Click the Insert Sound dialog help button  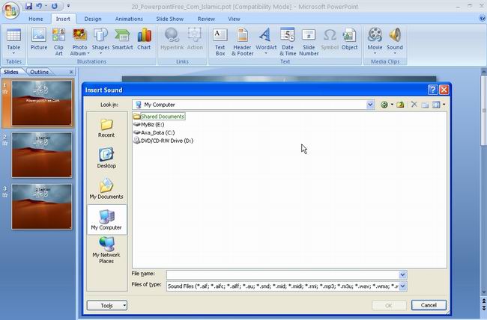[x=432, y=90]
